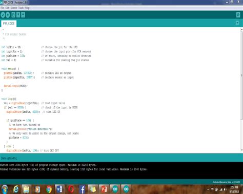Click the 'pinMode(ledPin, OUTPUT);' line

(x=19, y=73)
